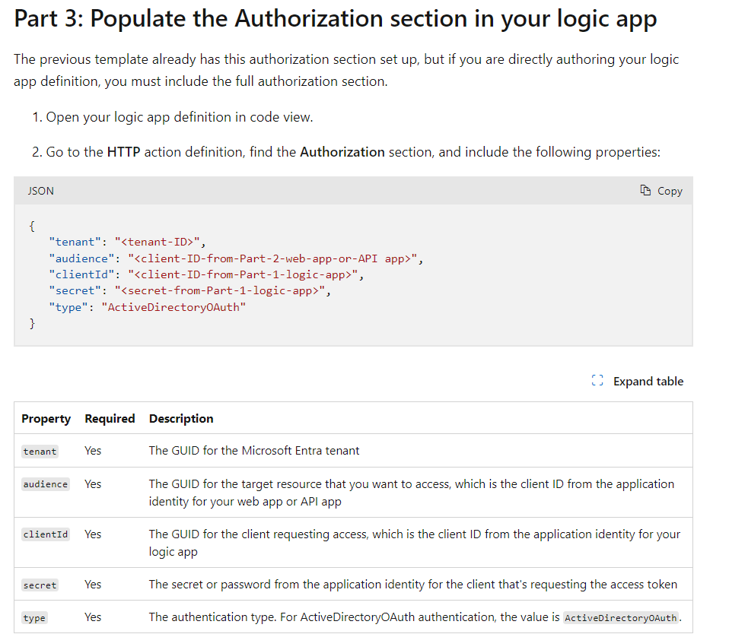
Task: Select the Description column header
Action: point(180,419)
